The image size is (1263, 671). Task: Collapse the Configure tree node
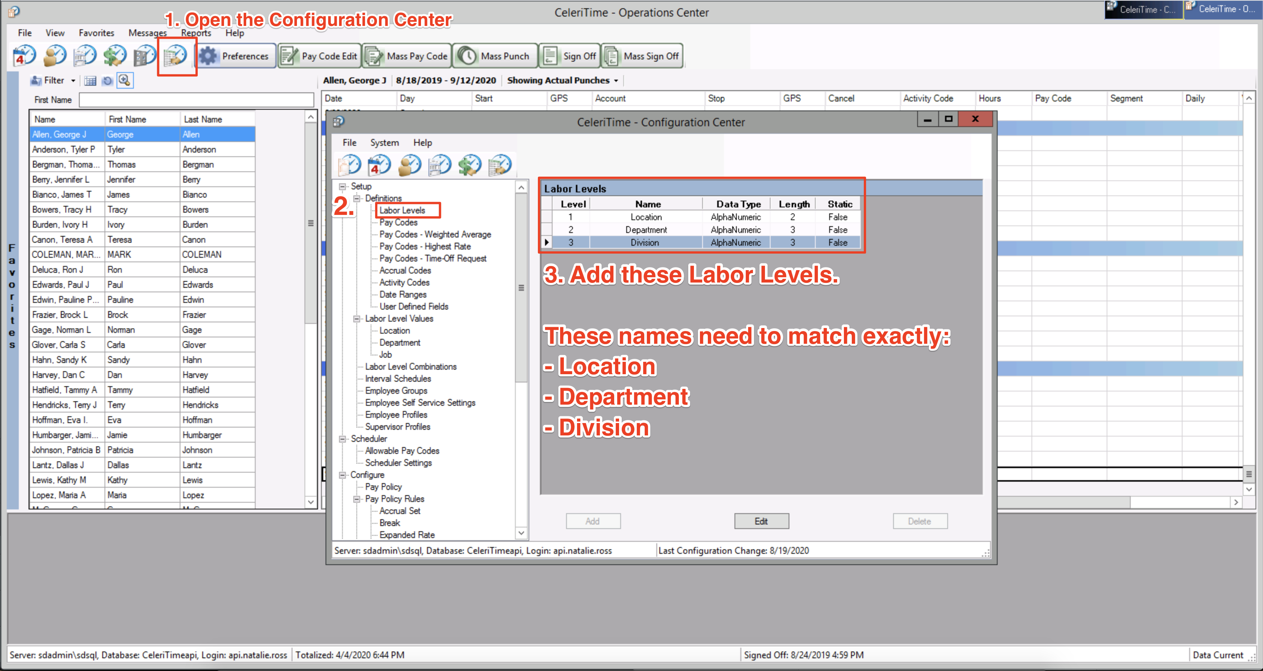(x=343, y=475)
